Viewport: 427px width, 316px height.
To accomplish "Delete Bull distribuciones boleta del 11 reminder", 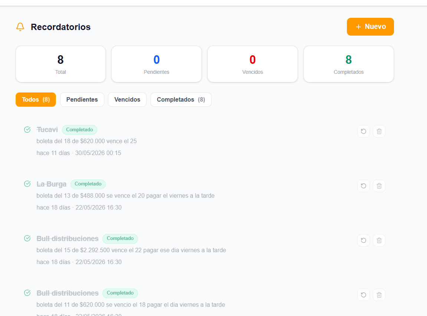I will click(379, 295).
